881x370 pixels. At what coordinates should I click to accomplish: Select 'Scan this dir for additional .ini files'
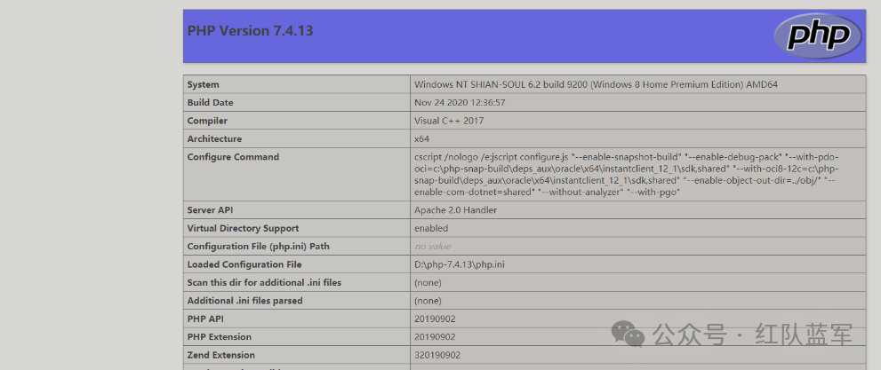click(x=264, y=282)
